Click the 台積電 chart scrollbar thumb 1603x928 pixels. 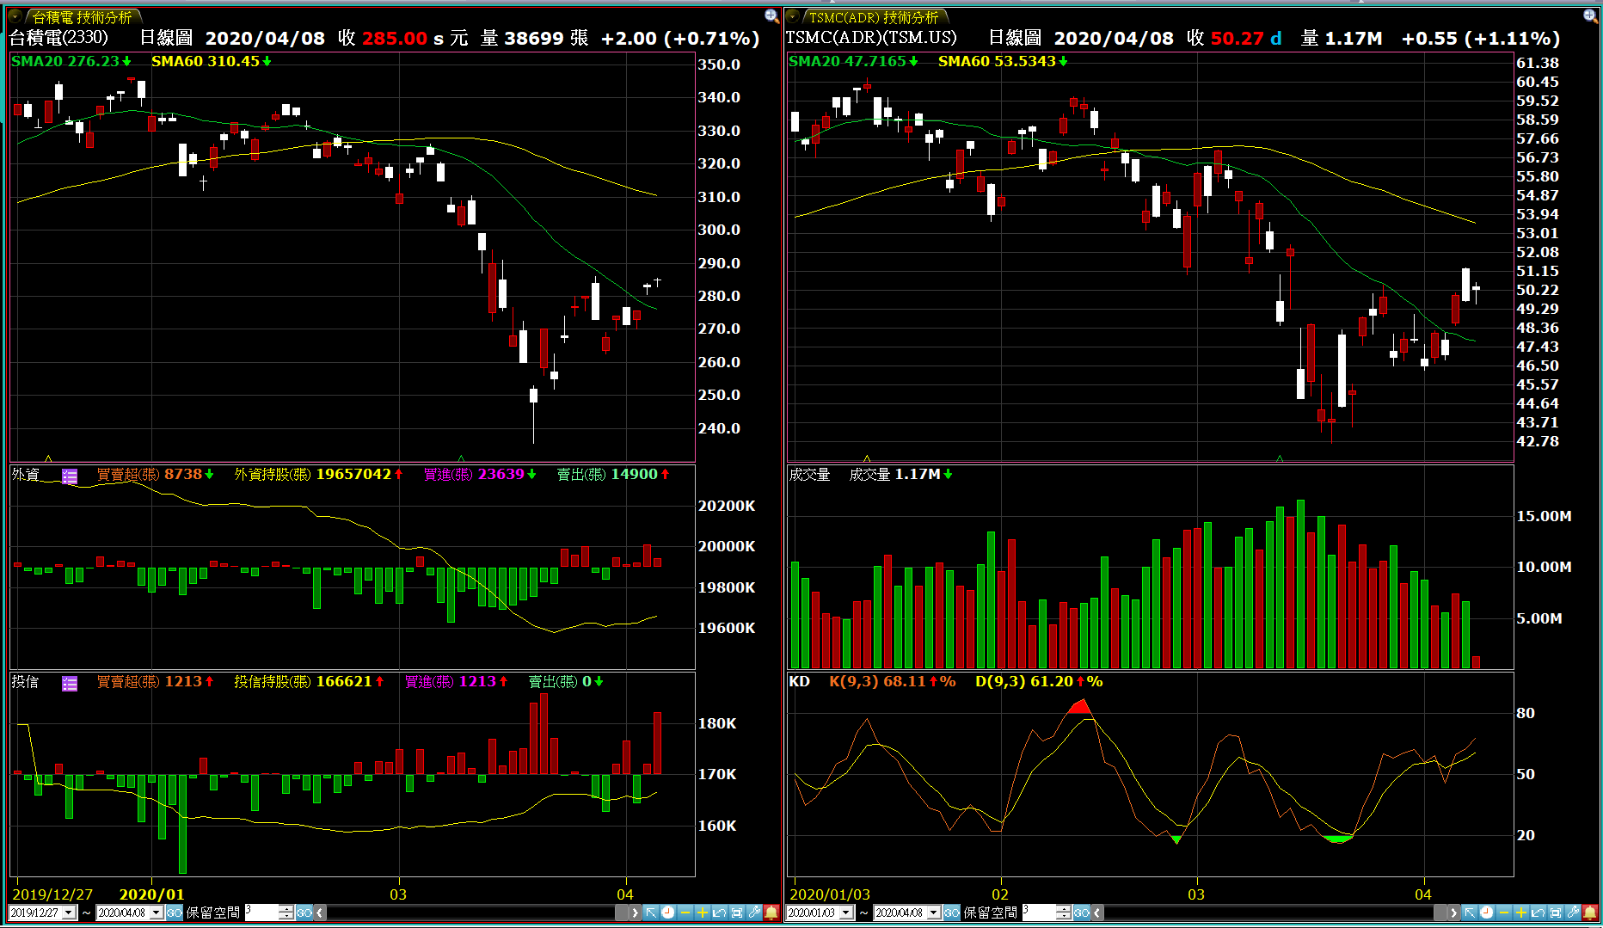[x=622, y=913]
